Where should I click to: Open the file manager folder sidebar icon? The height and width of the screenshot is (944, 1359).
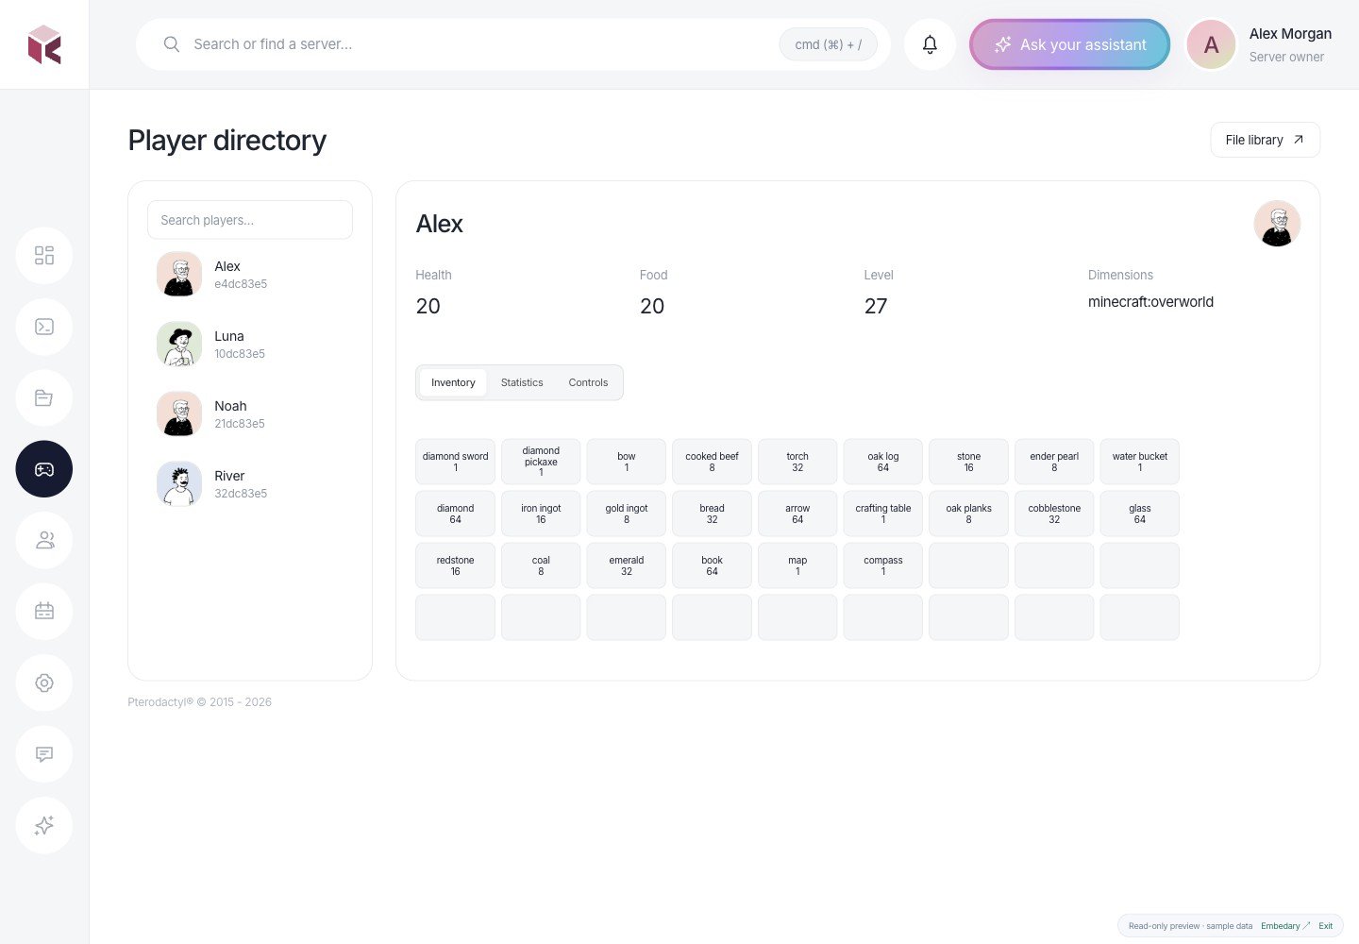pyautogui.click(x=44, y=398)
